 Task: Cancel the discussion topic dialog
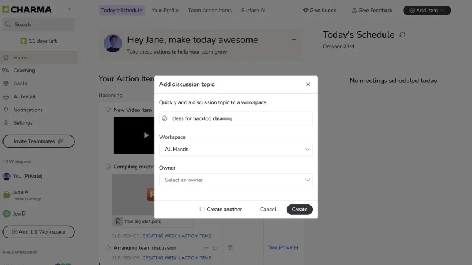tap(268, 210)
